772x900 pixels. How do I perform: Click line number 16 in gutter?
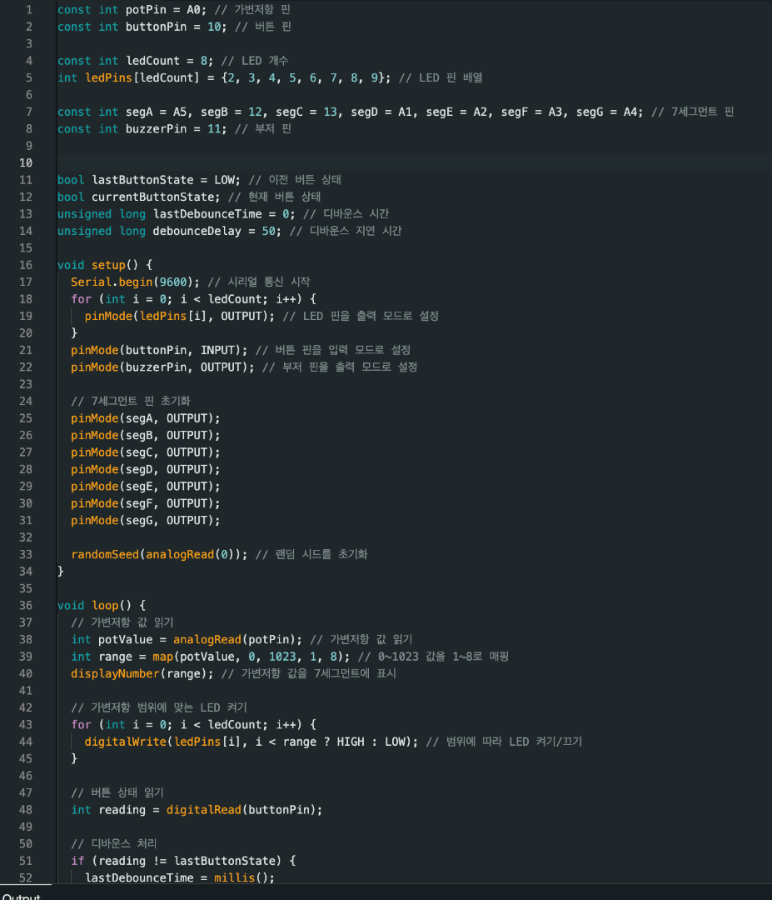pos(25,265)
